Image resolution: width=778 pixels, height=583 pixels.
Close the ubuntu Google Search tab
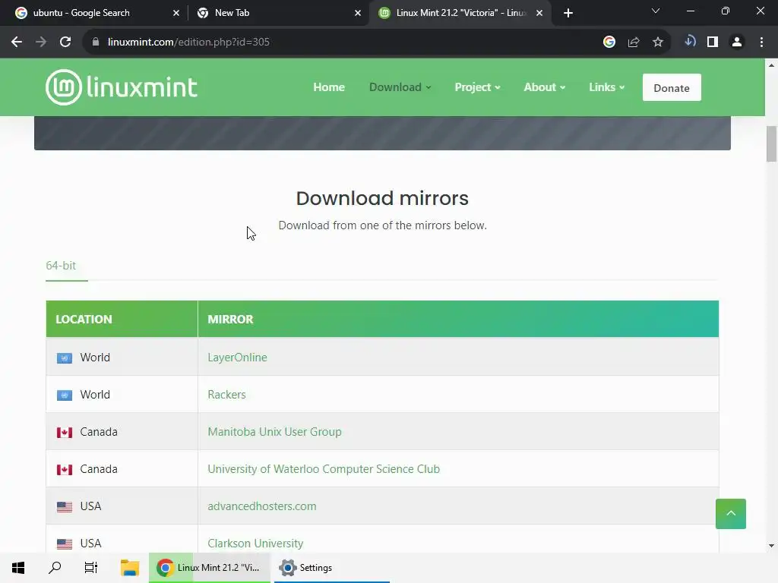pyautogui.click(x=176, y=13)
